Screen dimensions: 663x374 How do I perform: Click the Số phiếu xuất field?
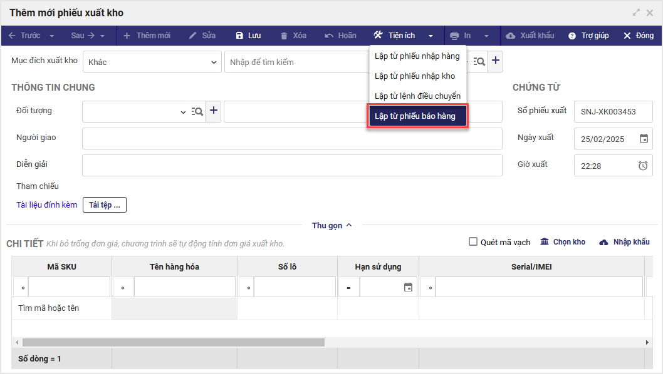click(613, 111)
